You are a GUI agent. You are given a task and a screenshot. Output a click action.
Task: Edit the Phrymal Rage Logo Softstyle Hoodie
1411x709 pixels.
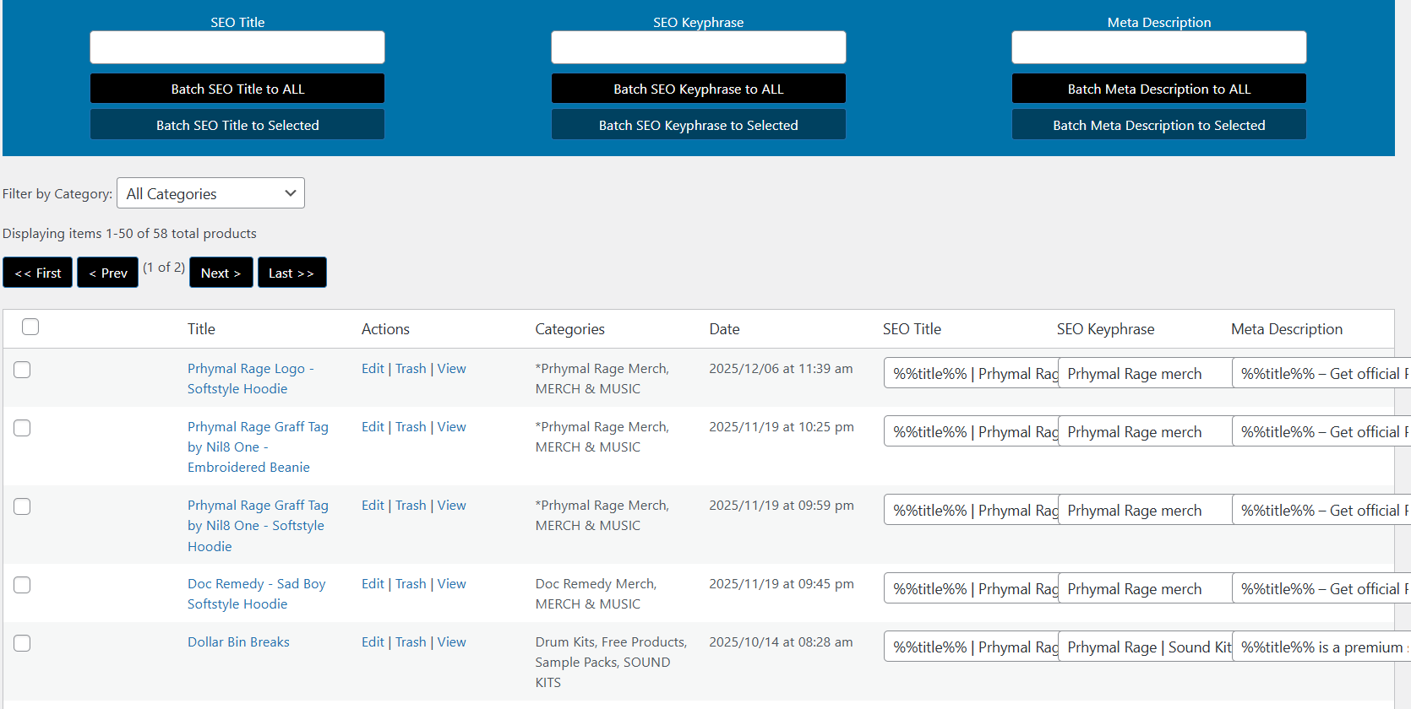tap(373, 369)
